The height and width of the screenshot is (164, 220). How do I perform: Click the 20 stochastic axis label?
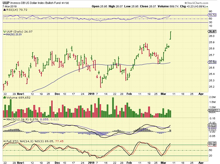point(210,156)
